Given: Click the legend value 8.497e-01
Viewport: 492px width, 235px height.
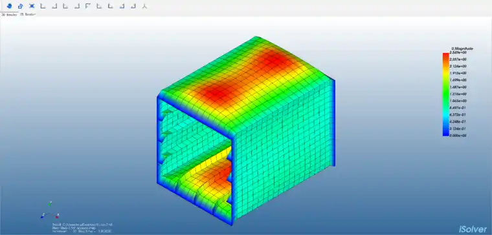Looking at the screenshot, I should (458, 108).
